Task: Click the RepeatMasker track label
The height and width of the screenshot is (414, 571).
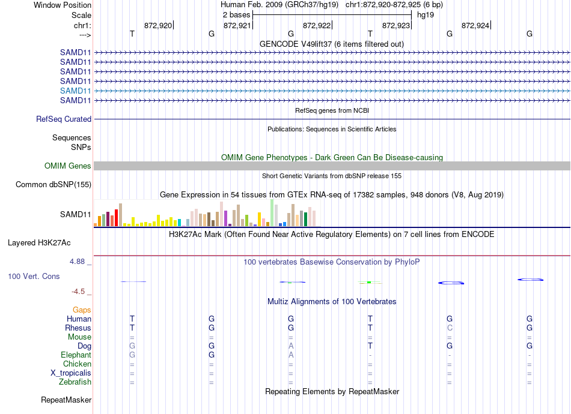Action: coord(66,400)
